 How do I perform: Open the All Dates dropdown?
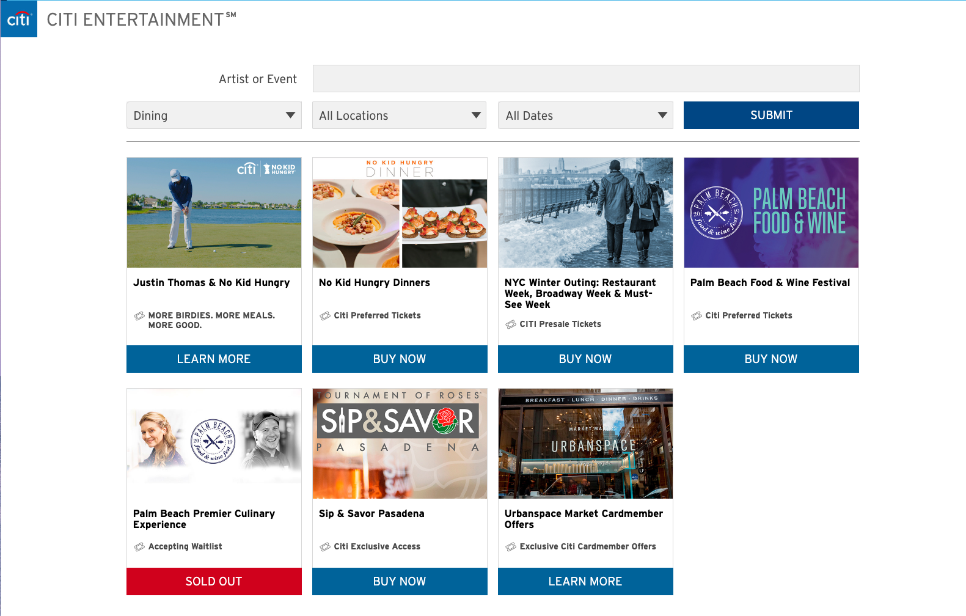click(585, 116)
